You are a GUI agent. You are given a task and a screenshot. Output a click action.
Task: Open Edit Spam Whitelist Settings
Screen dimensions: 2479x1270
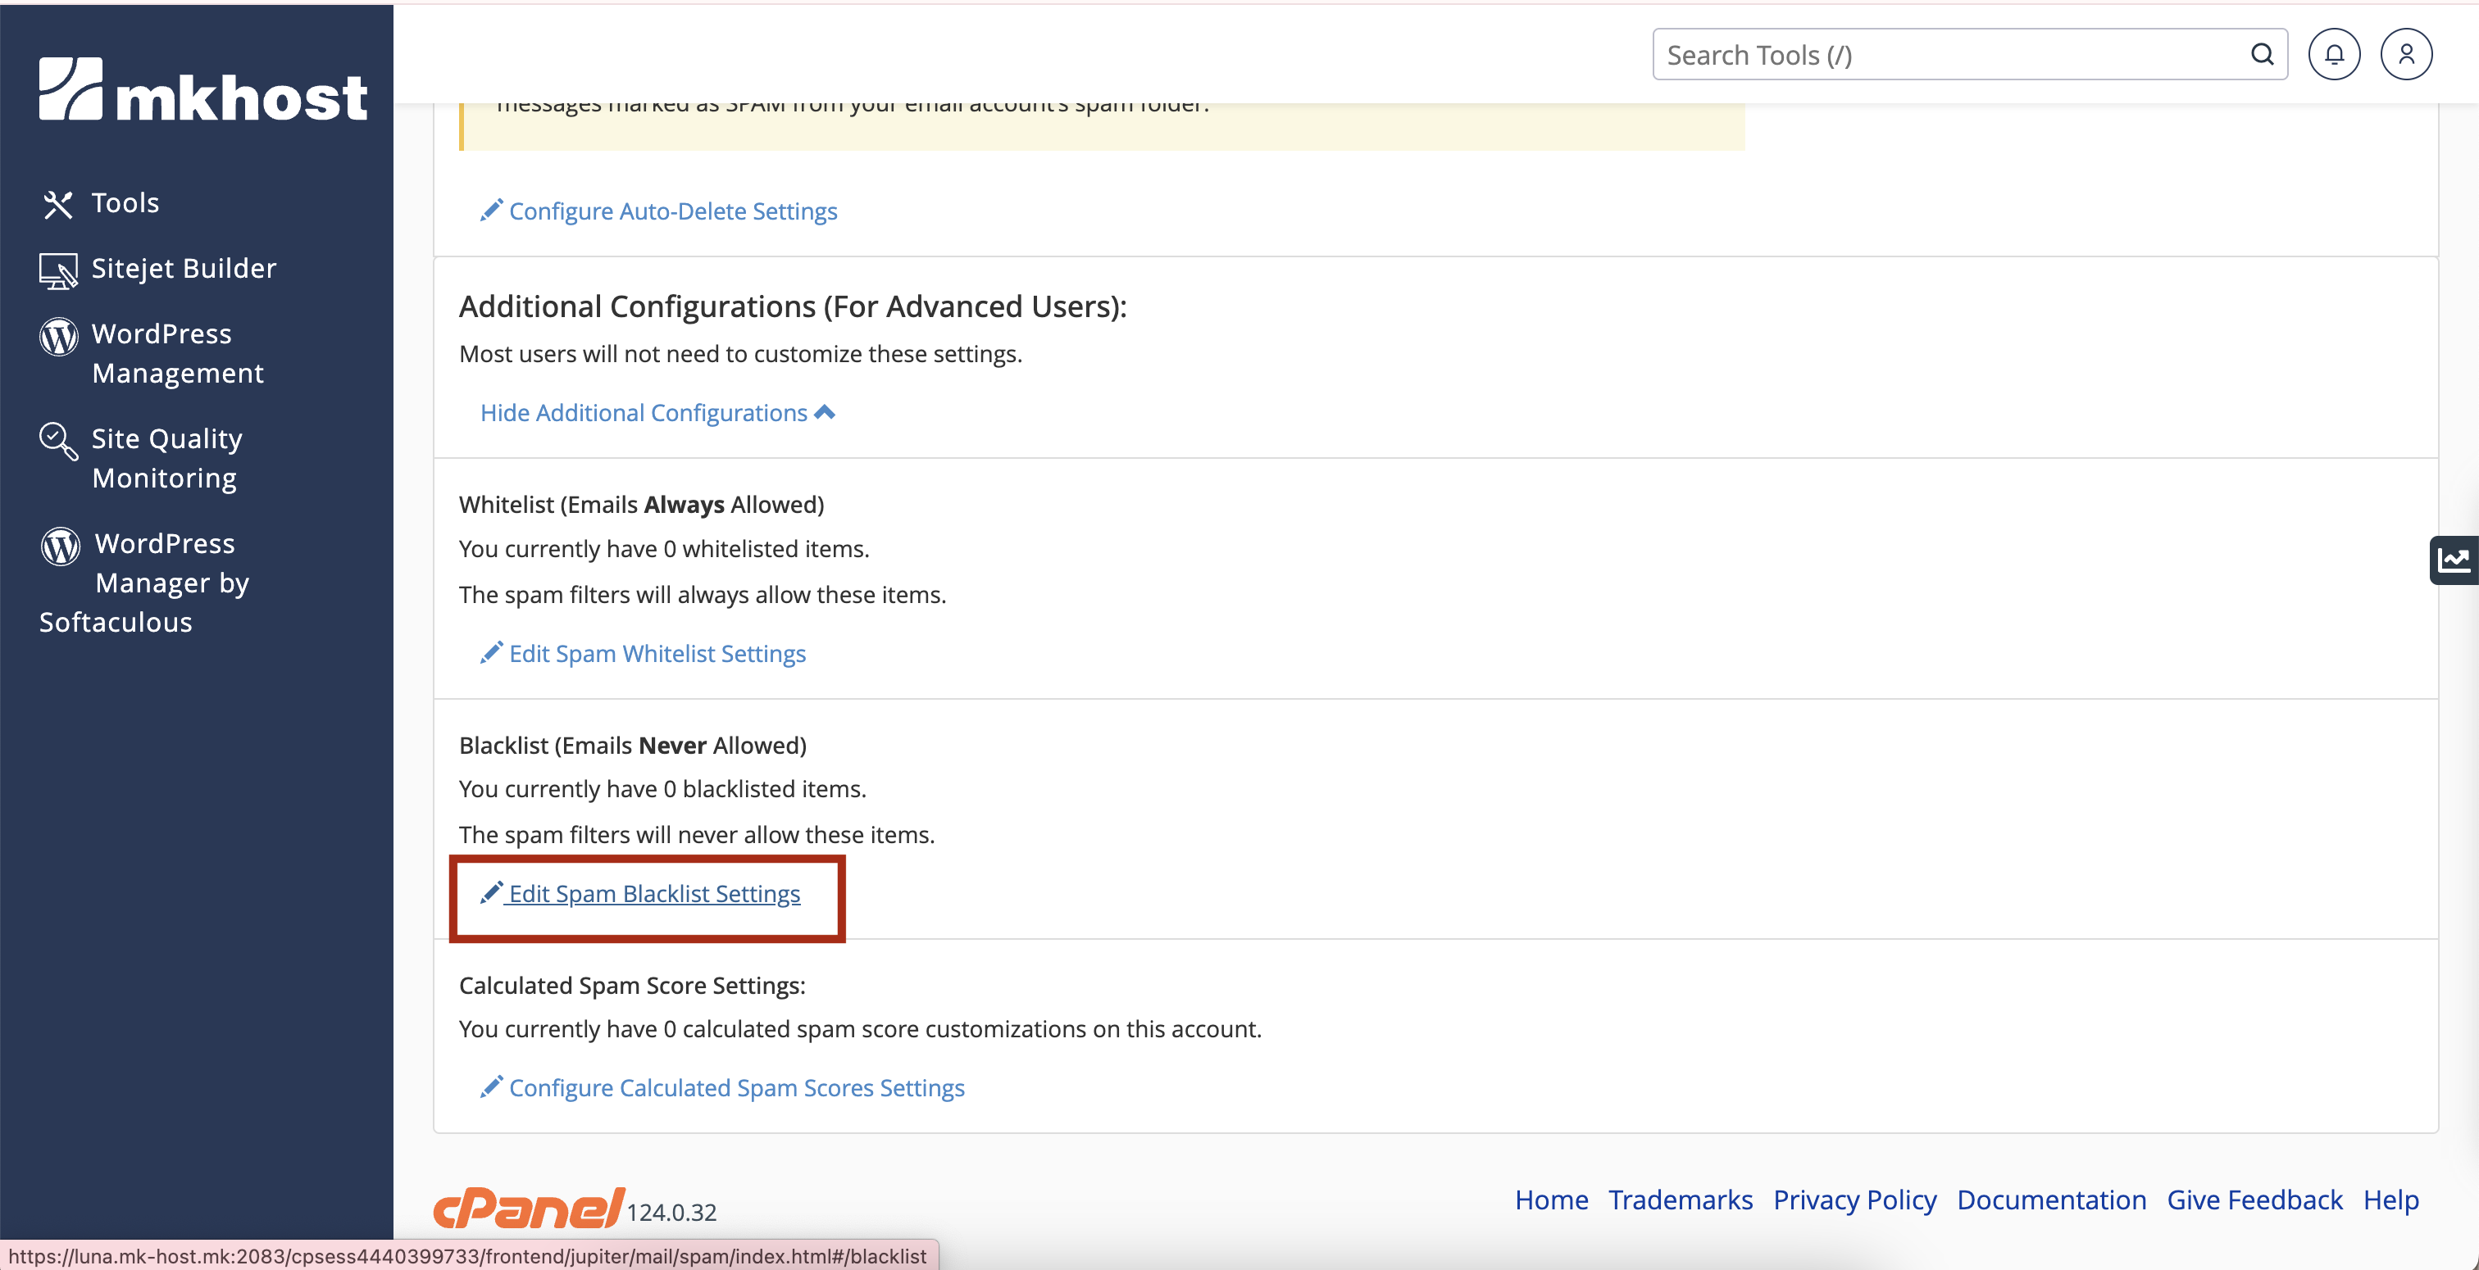657,653
